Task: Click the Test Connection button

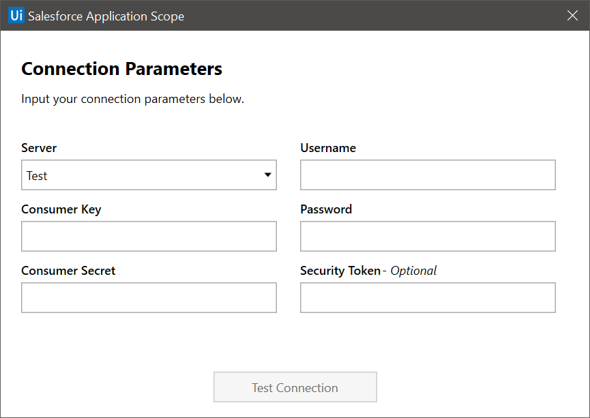Action: coord(295,387)
